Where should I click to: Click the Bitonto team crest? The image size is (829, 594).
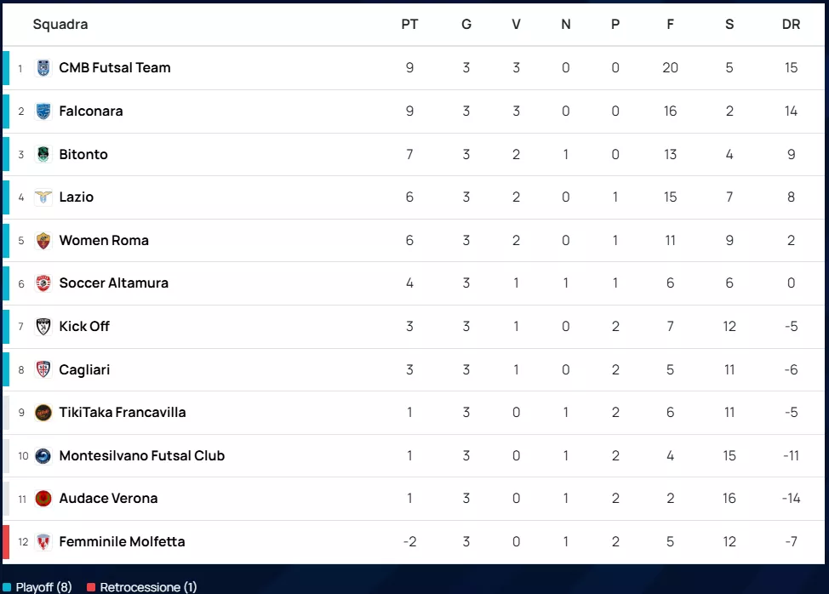pos(43,155)
